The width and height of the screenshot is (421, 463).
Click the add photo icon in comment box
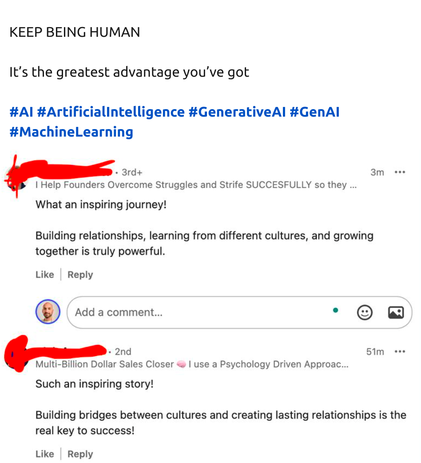[x=396, y=313]
